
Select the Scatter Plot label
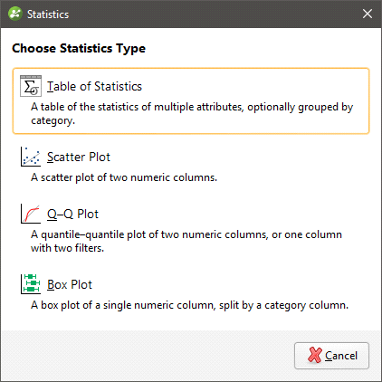pos(79,158)
